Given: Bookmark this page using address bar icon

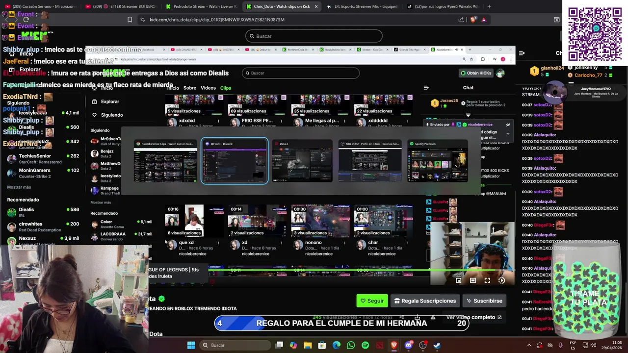Looking at the screenshot, I should click(130, 20).
